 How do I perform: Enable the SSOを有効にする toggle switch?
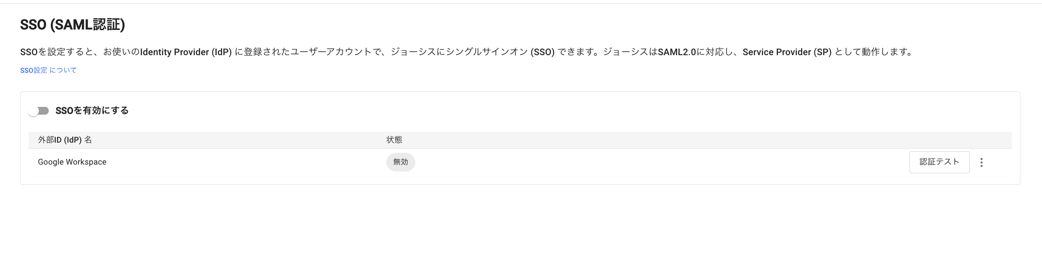tap(38, 111)
